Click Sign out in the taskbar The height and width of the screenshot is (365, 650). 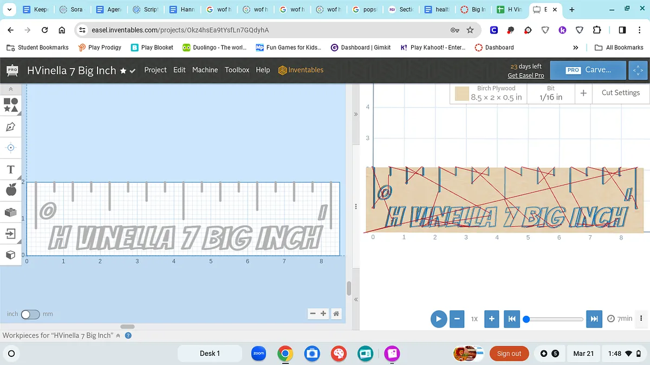pos(509,354)
